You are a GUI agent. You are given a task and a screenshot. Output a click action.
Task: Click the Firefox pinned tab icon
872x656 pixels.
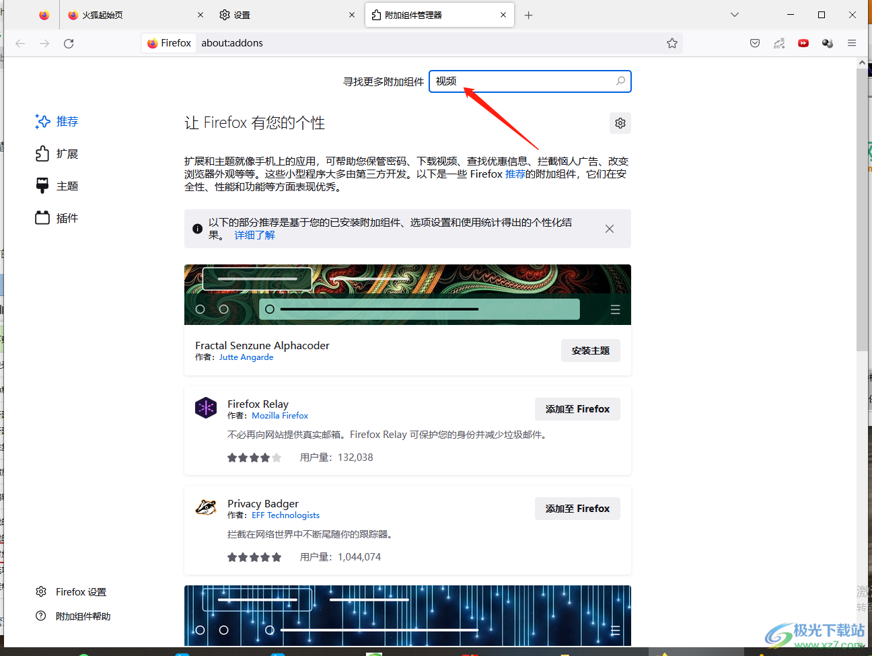pyautogui.click(x=44, y=15)
